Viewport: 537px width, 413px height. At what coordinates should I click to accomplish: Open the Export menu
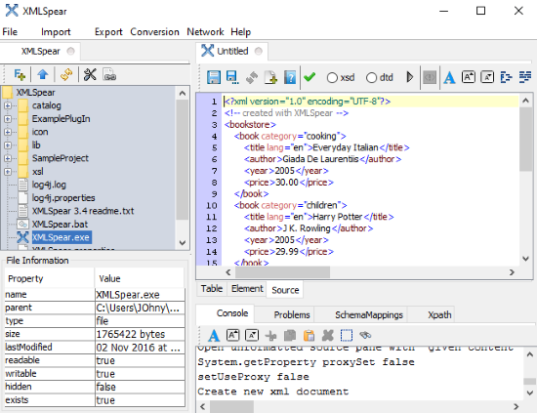tap(108, 32)
